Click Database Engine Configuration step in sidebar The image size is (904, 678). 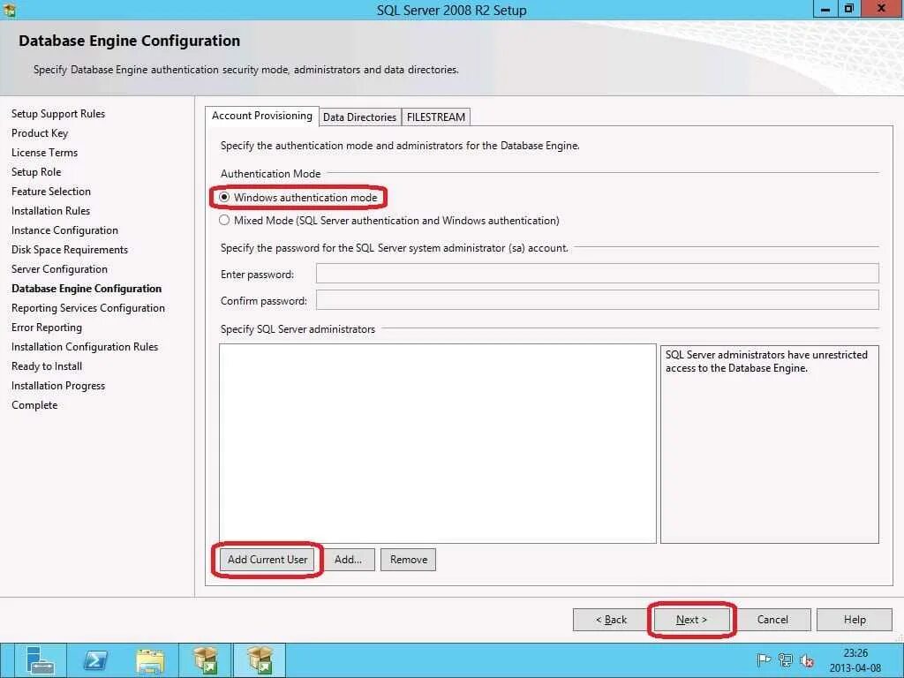(87, 289)
